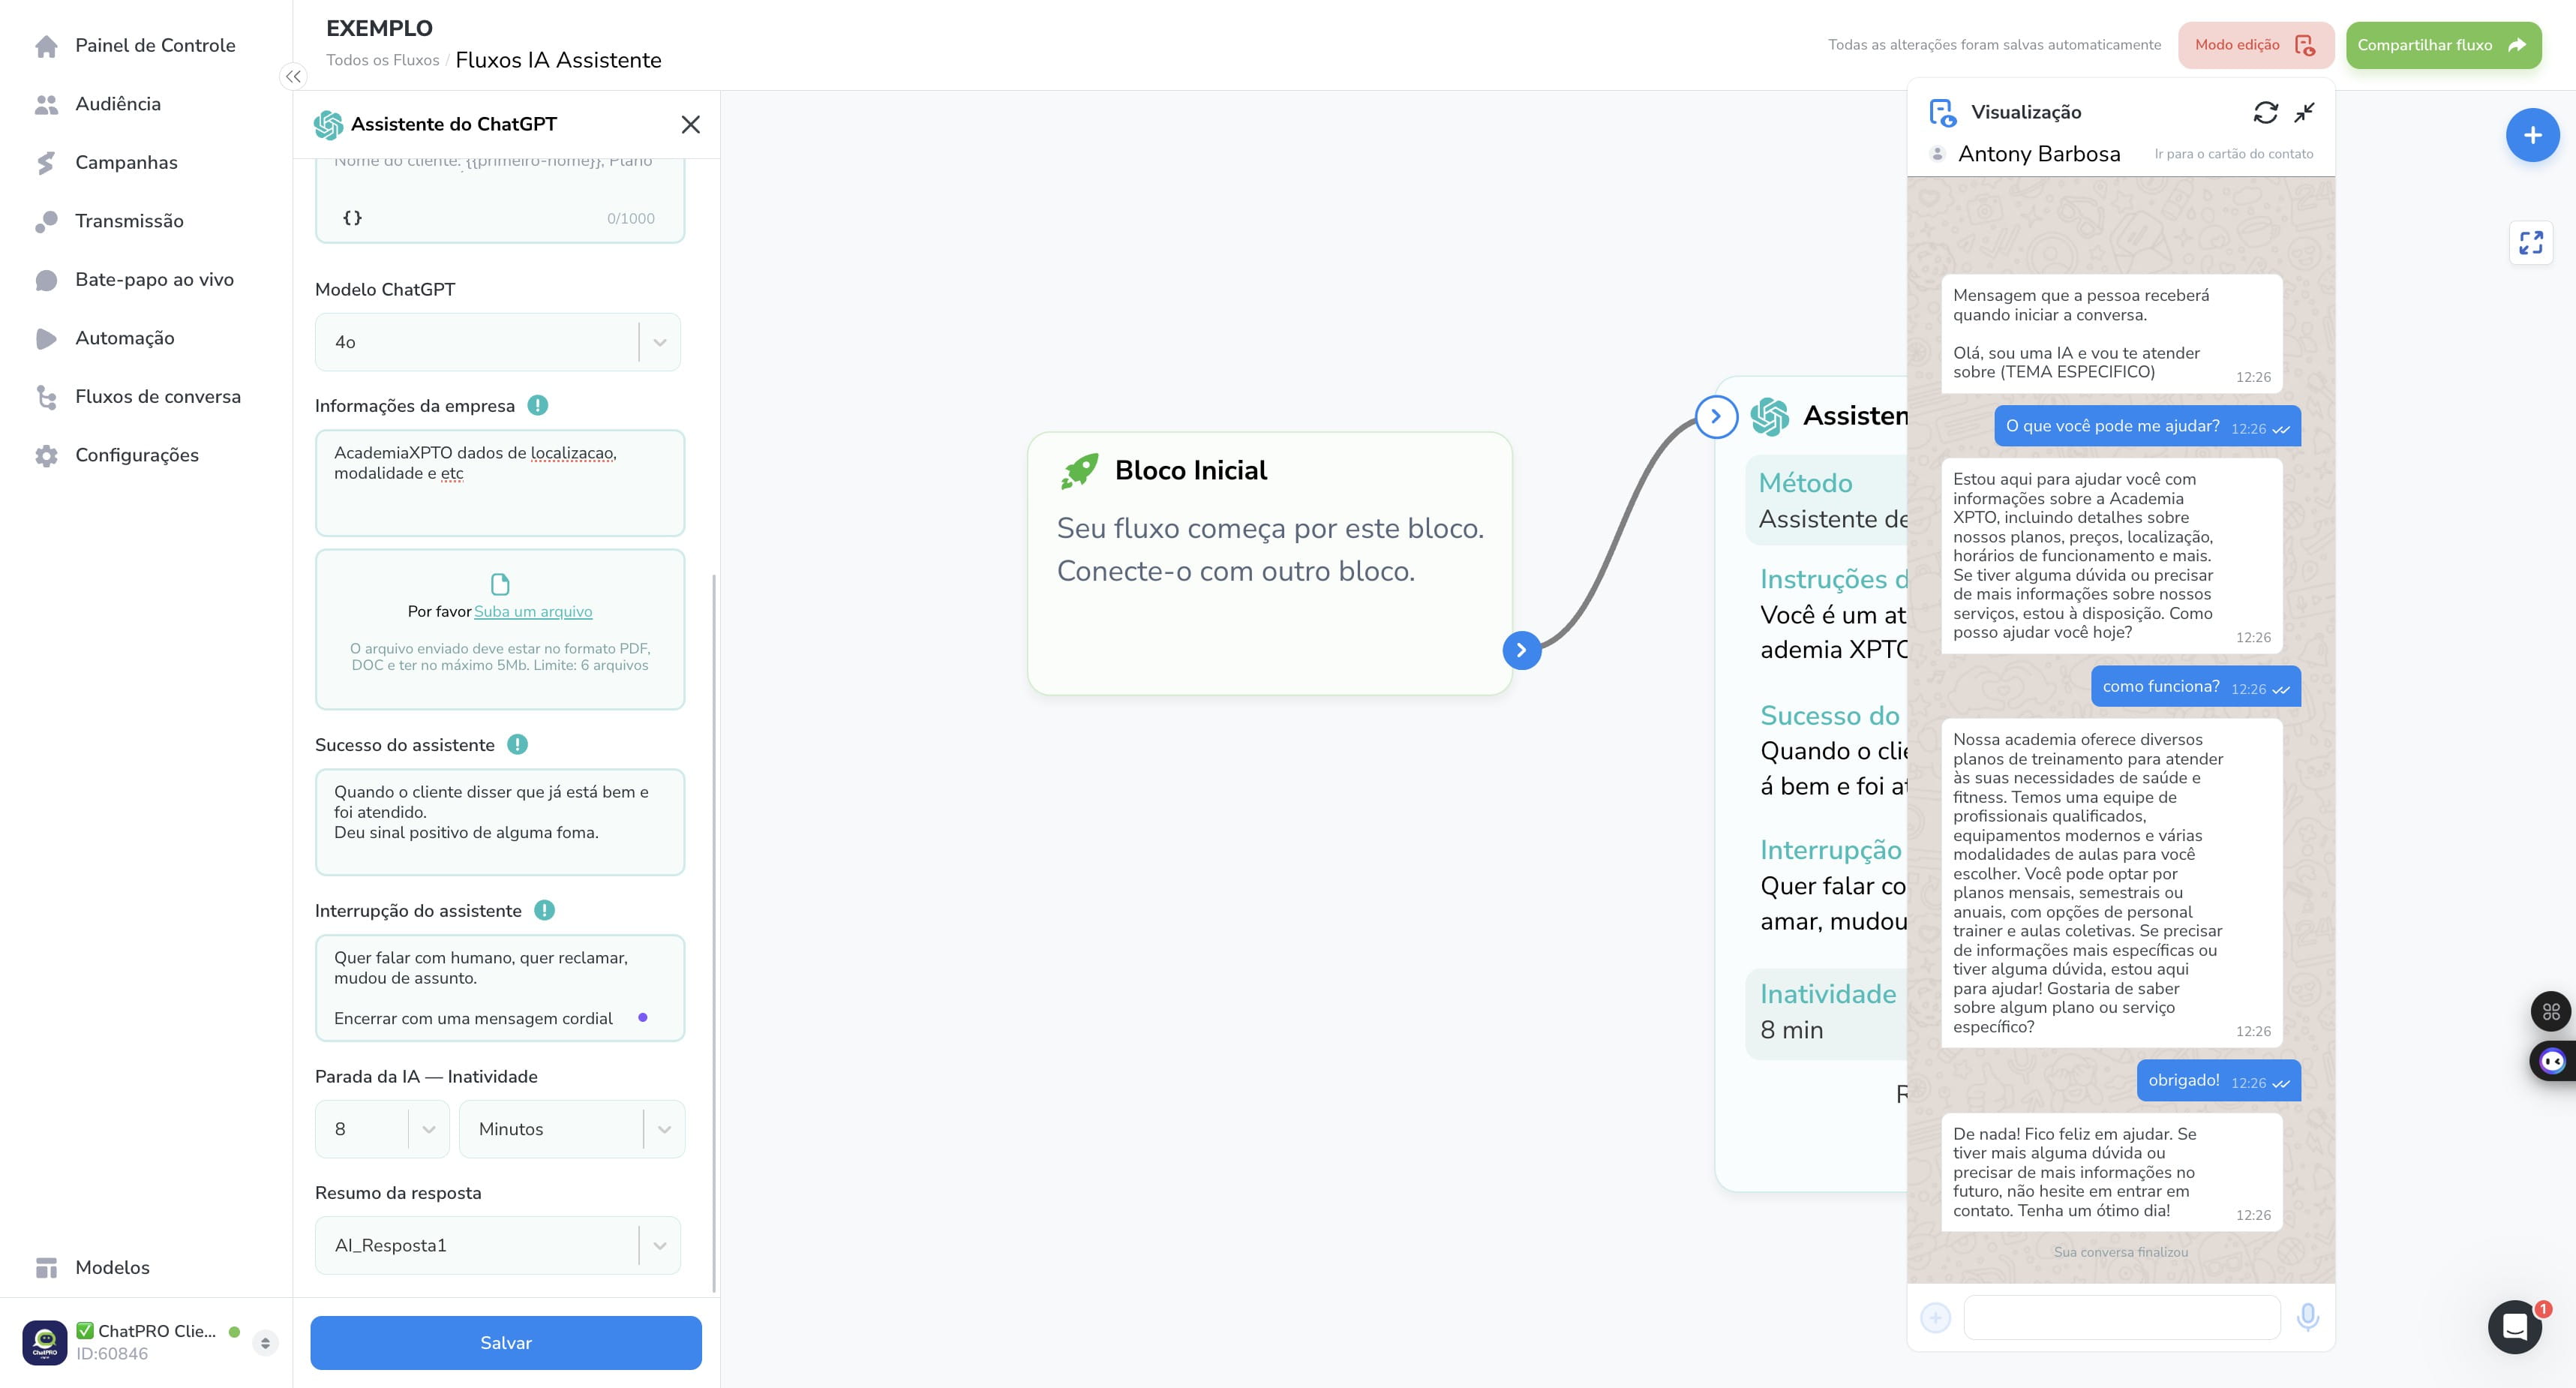
Task: Click the Método section on Assistente block
Action: tap(1827, 500)
